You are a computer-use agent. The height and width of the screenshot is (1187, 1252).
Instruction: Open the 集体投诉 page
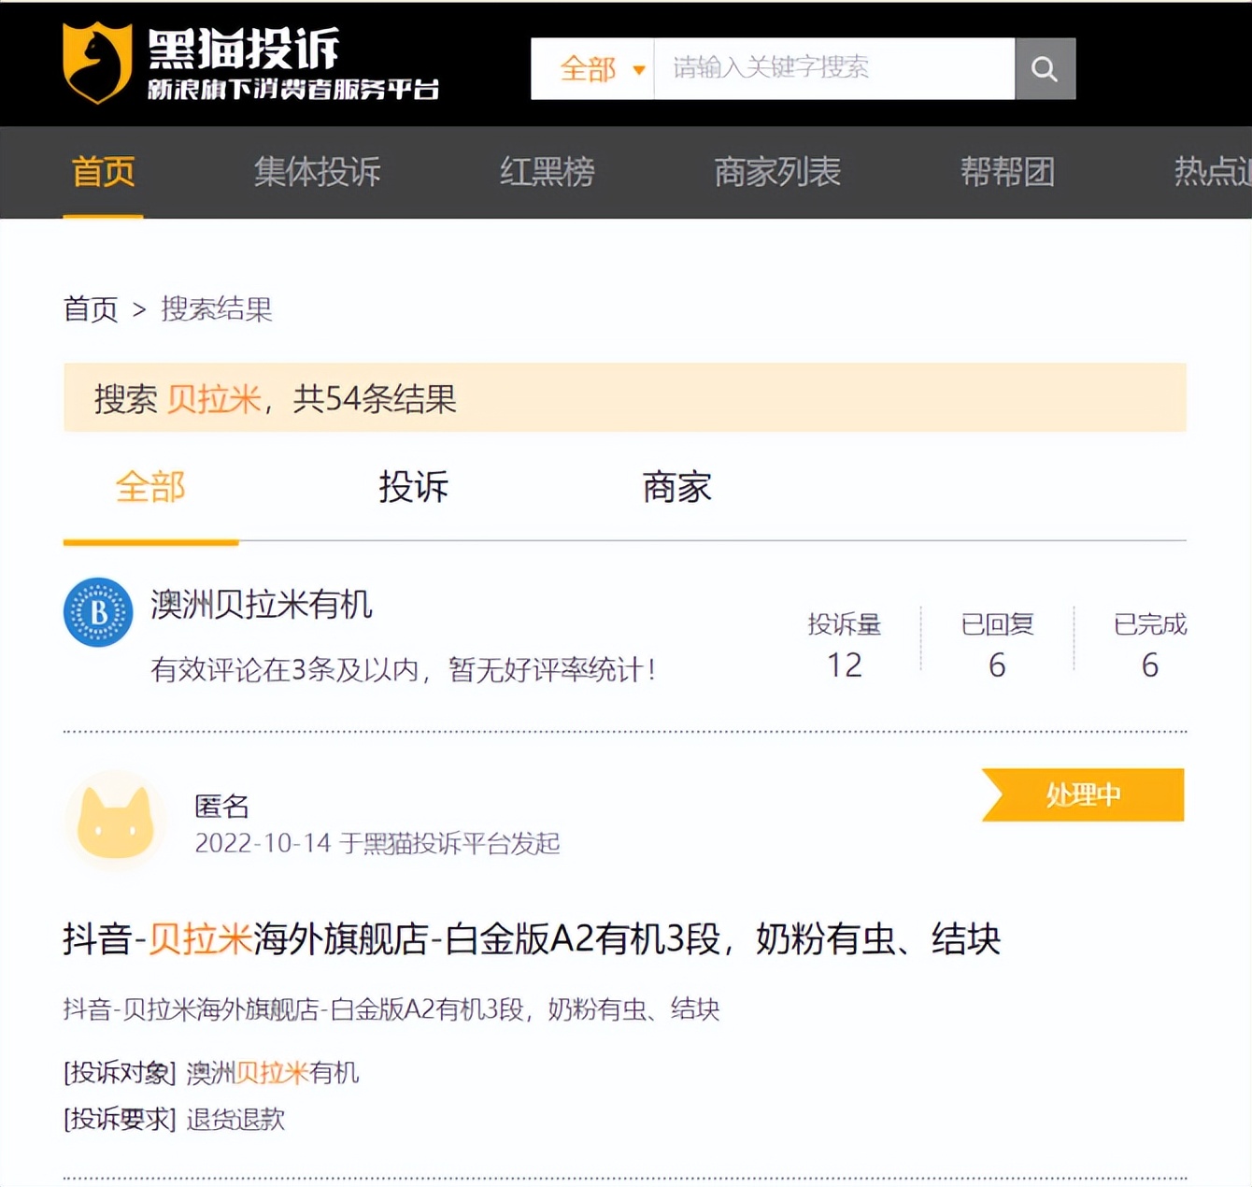click(317, 173)
